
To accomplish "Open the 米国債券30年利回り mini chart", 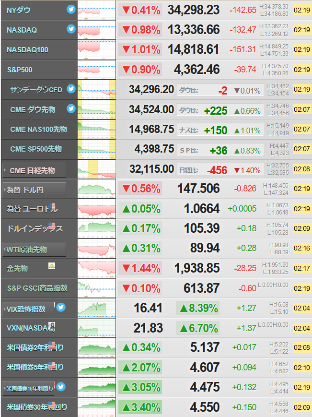I will click(x=97, y=407).
